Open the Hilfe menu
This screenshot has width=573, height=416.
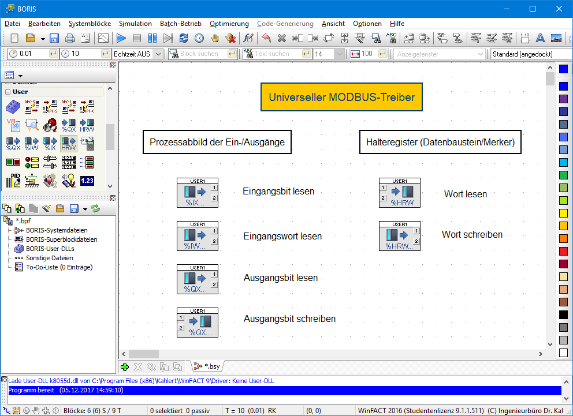click(397, 24)
